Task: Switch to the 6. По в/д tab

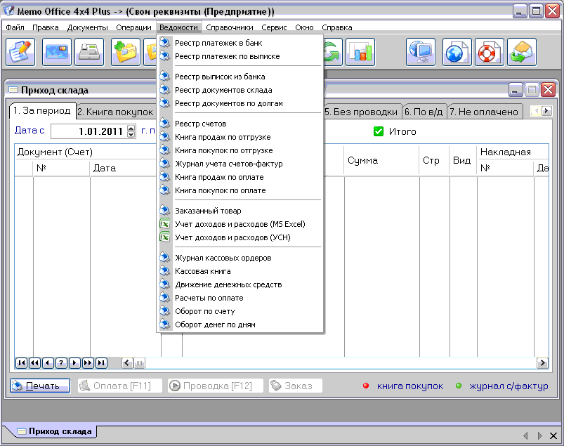Action: coord(424,112)
